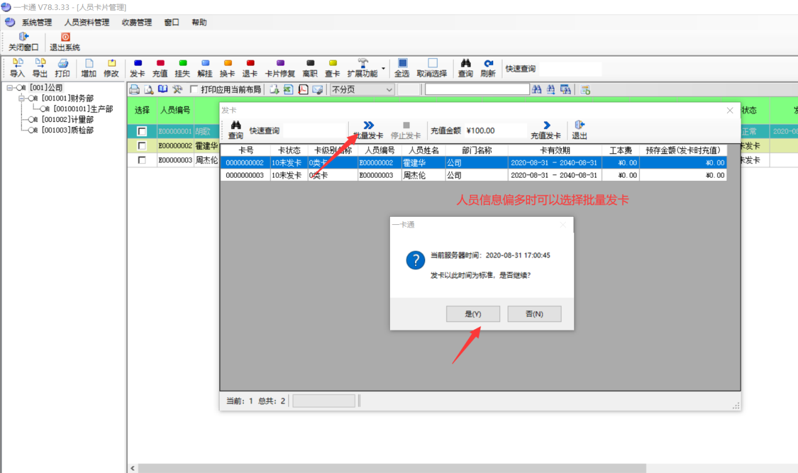The width and height of the screenshot is (798, 473).
Task: Enable the 打印应用当前布局 checkbox
Action: point(194,90)
